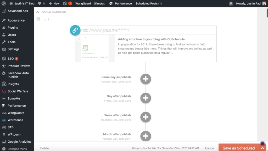Click the Social Warfare logo icon
The height and width of the screenshot is (151, 268).
[4, 91]
